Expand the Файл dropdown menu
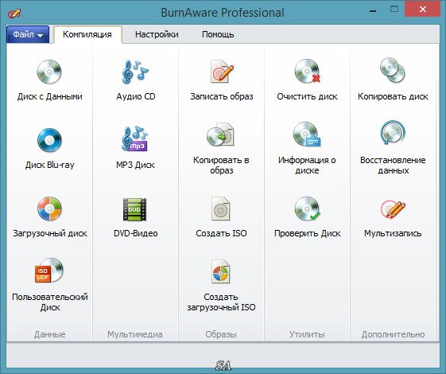Screen dimensions: 446x374 (28, 34)
